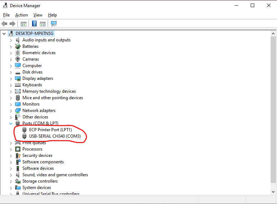Expand the Display adapters category
Viewport: 277px width, 204px height.
(x=11, y=78)
